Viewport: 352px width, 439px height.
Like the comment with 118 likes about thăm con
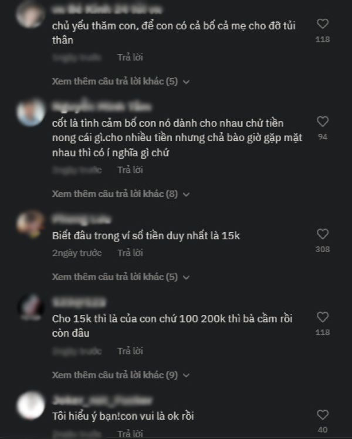point(322,24)
